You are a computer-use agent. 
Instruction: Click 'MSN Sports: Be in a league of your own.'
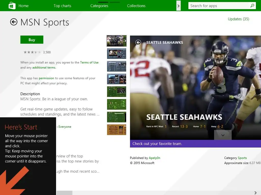pyautogui.click(x=54, y=99)
